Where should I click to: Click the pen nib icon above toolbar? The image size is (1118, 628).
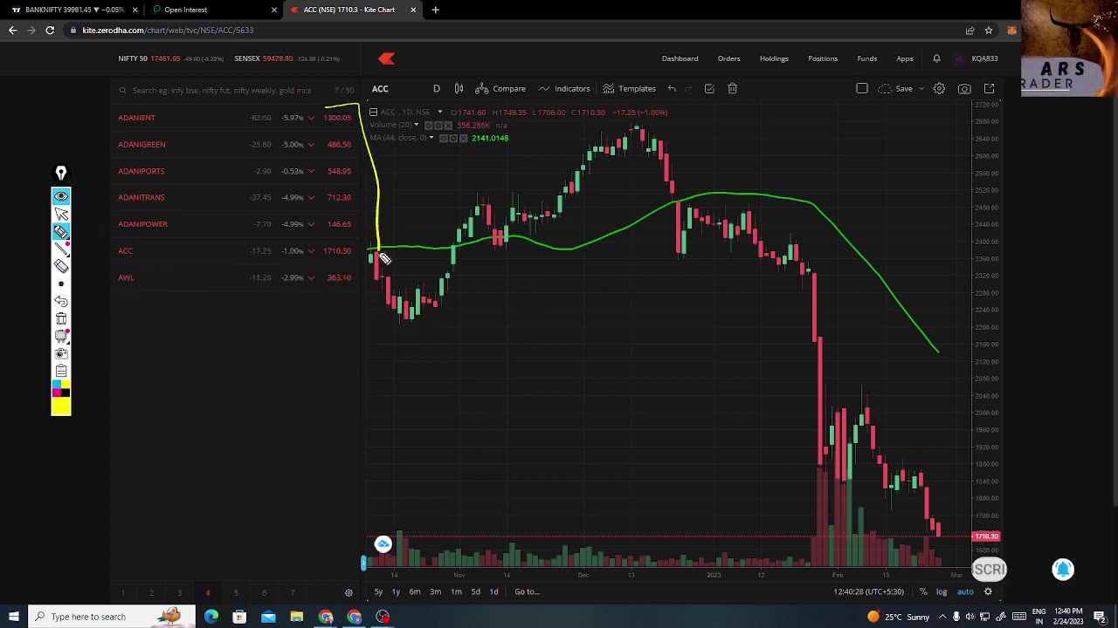(61, 173)
